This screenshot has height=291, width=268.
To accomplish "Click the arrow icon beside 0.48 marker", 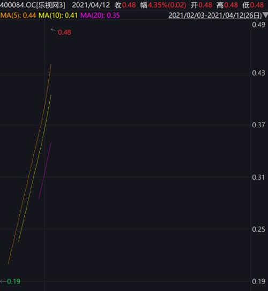I will point(54,30).
